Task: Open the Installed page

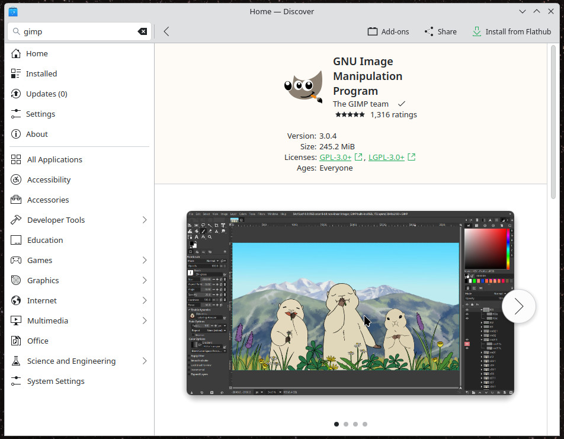Action: pyautogui.click(x=79, y=74)
